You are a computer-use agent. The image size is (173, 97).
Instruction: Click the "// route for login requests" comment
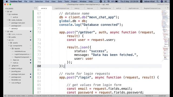click(x=85, y=74)
